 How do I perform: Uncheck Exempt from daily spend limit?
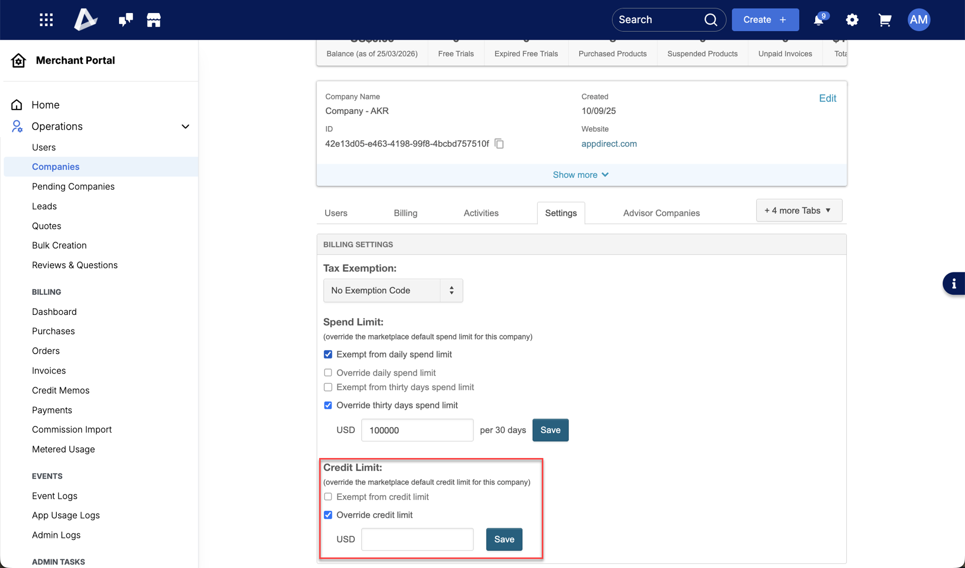click(328, 355)
